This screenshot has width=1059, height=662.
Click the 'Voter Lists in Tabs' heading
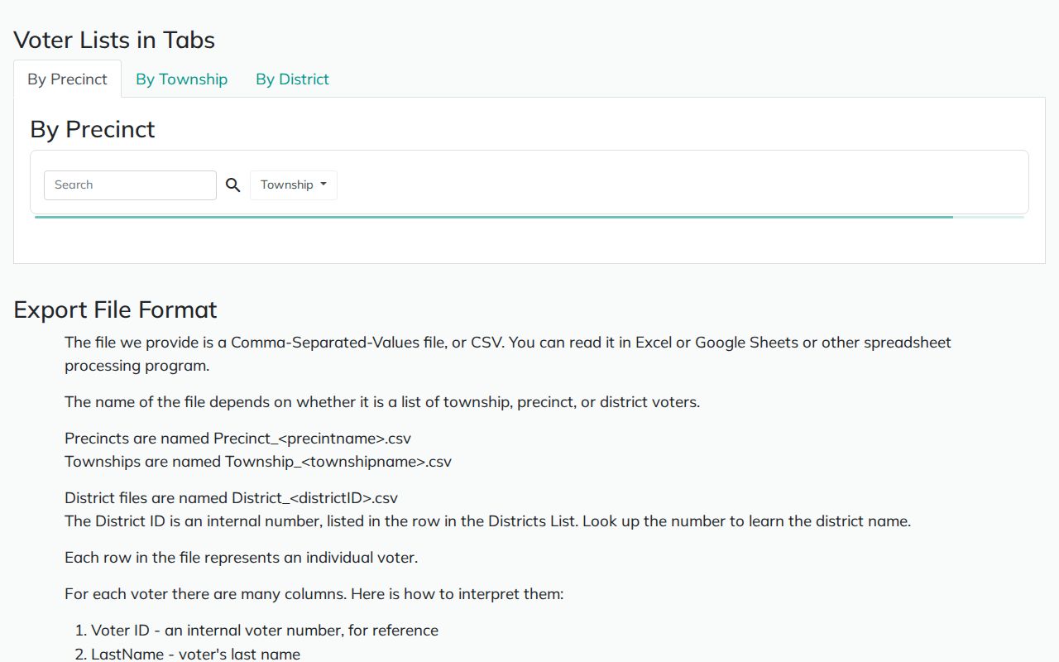(x=114, y=40)
